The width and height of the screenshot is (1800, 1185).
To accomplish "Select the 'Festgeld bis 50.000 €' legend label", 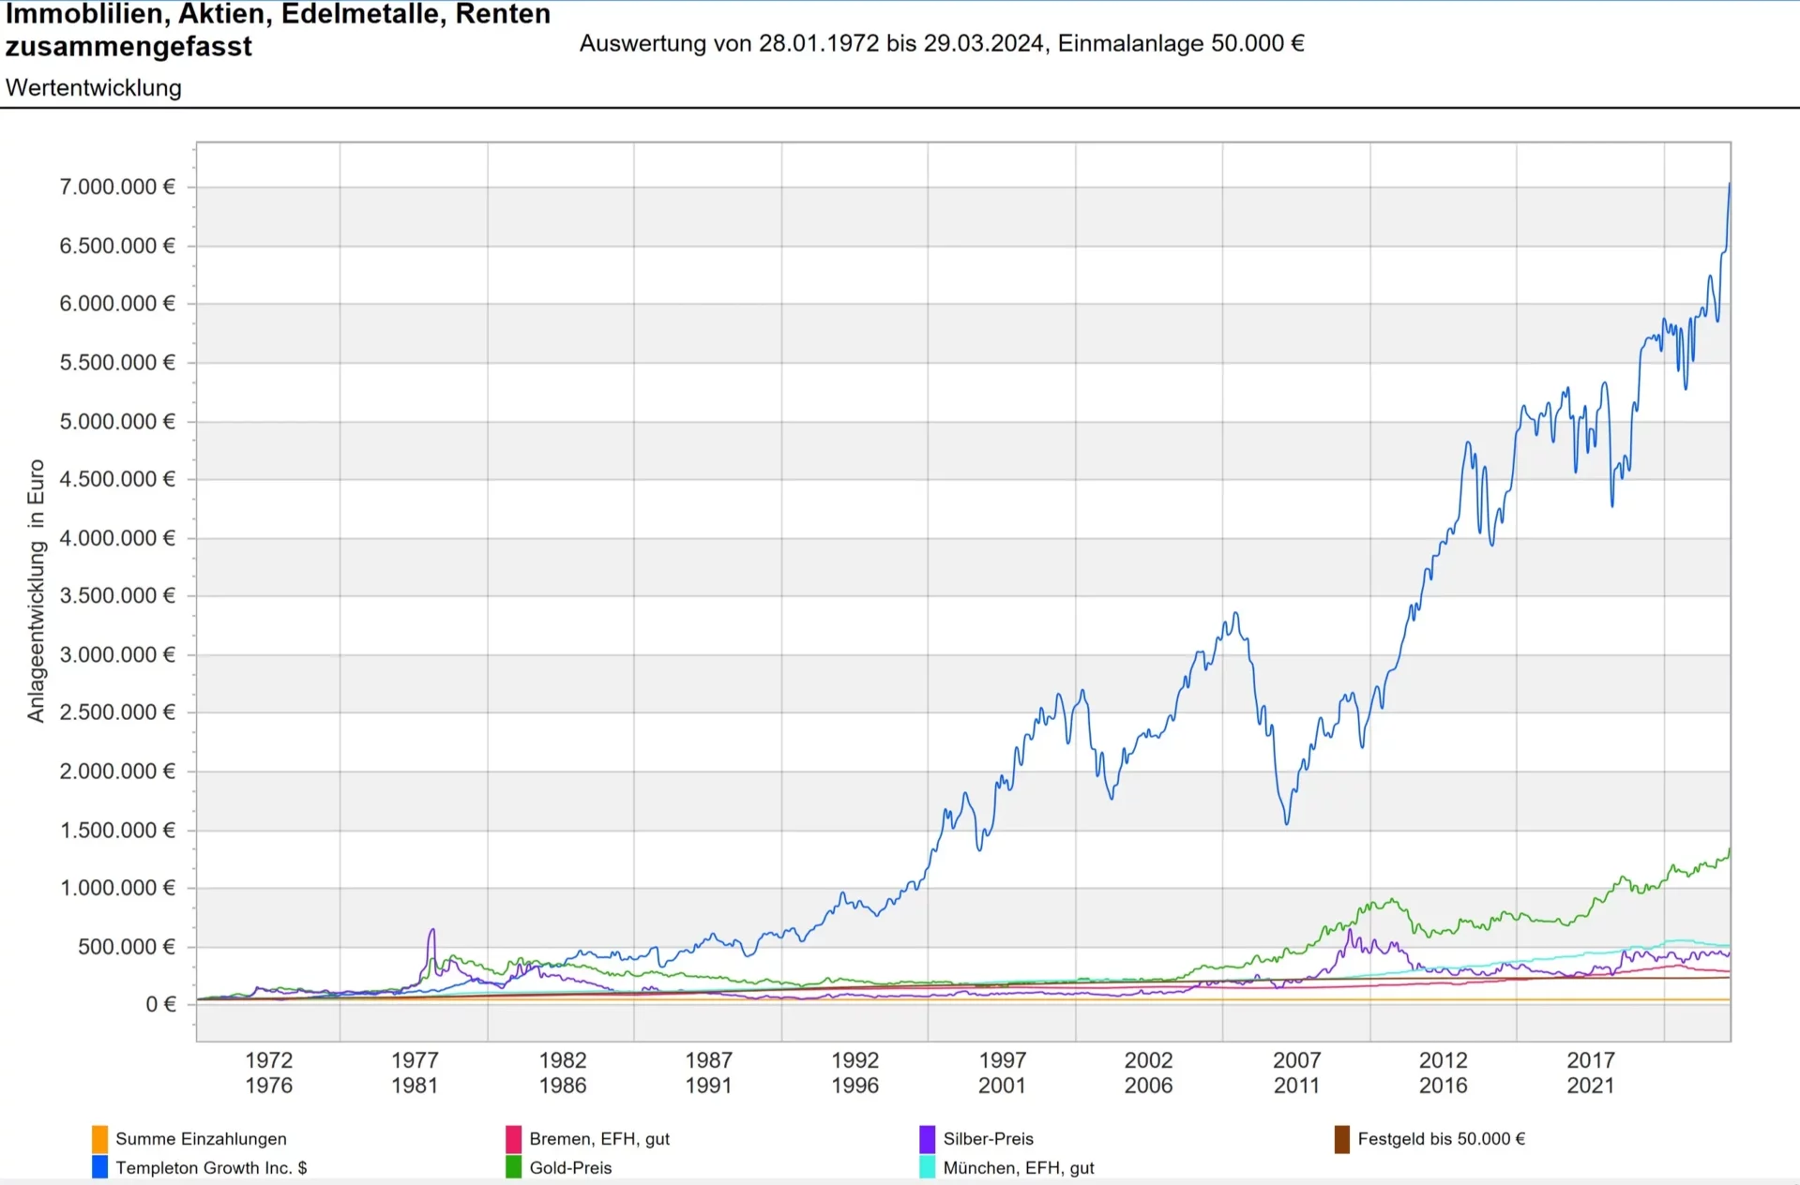I will [1441, 1139].
